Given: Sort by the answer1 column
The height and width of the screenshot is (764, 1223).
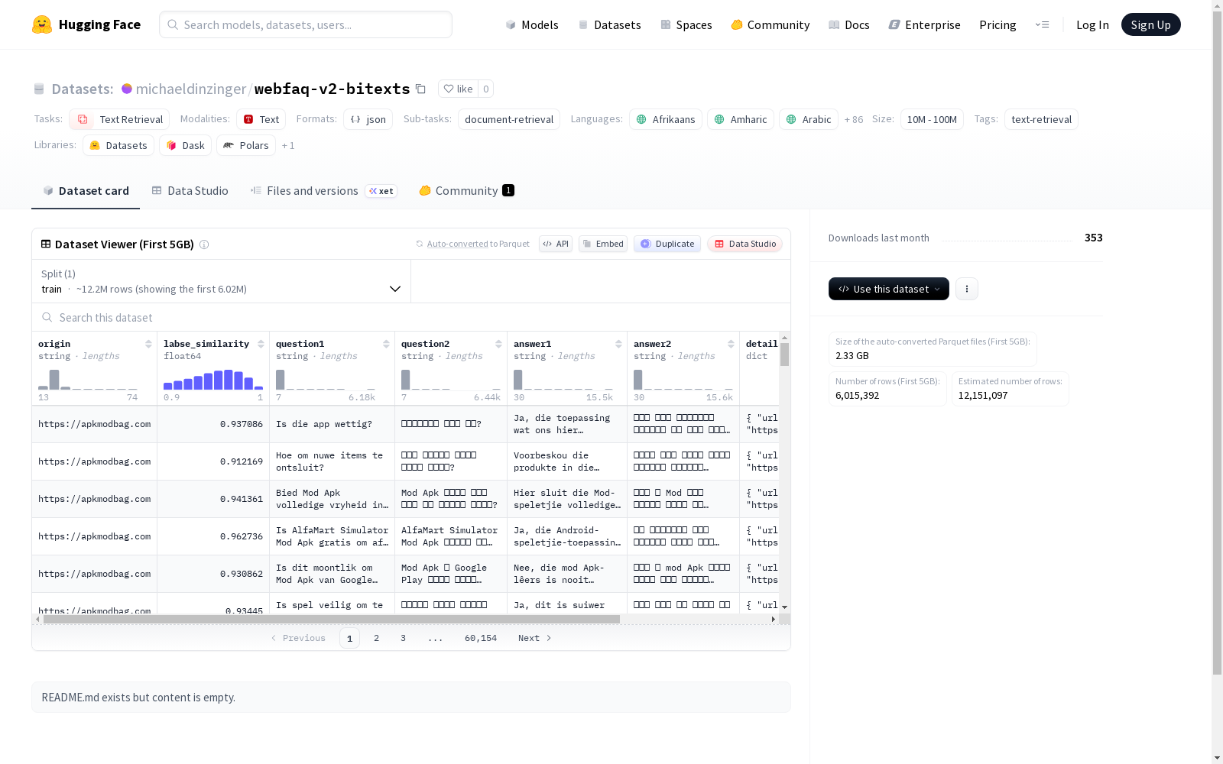Looking at the screenshot, I should [618, 344].
